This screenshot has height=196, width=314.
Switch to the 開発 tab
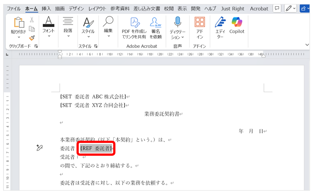pos(195,8)
